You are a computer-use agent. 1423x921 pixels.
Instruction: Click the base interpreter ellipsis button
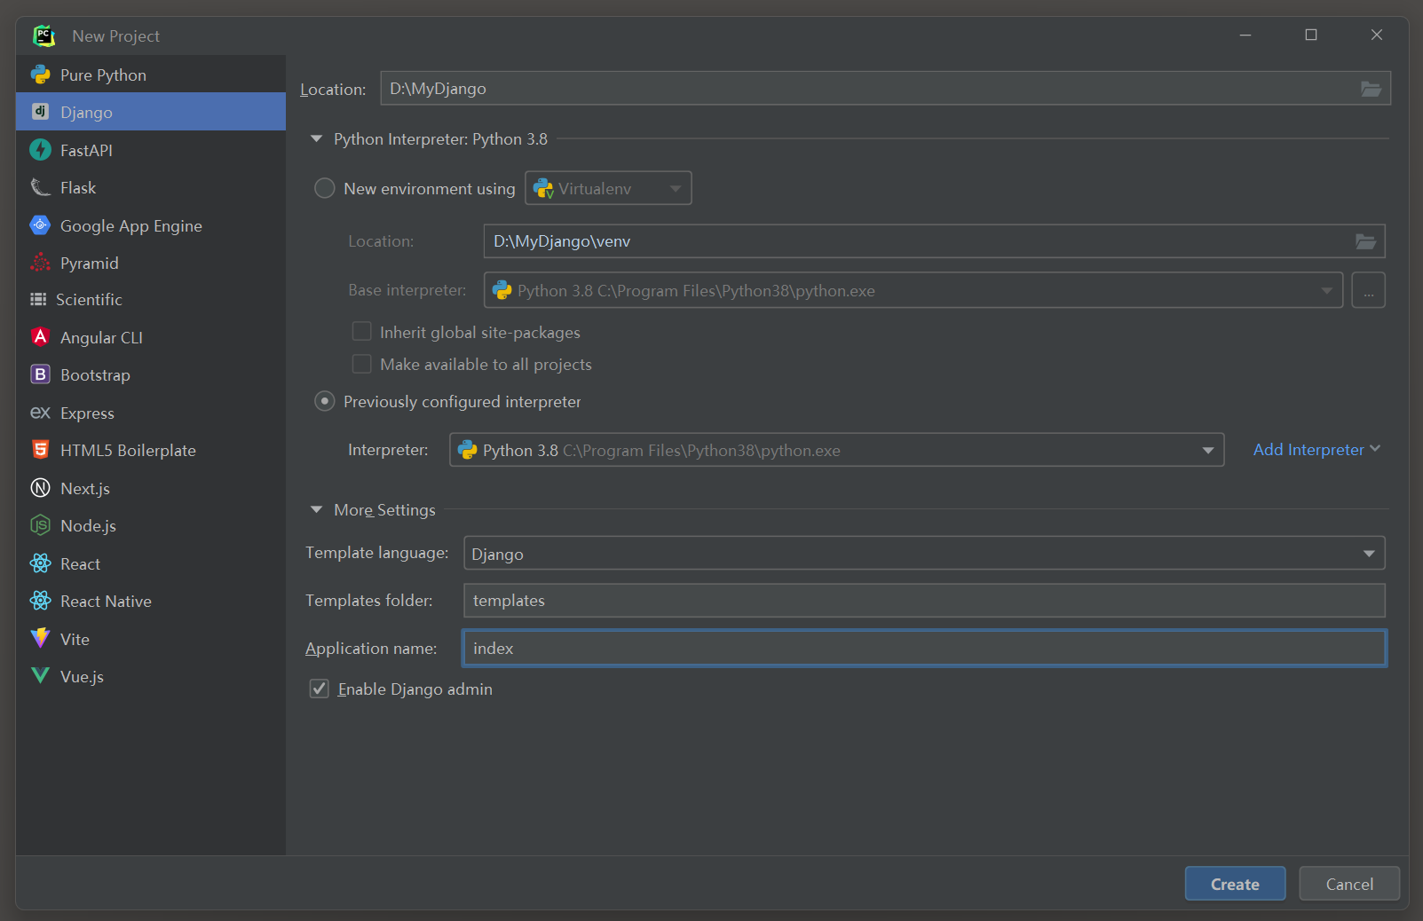coord(1368,290)
